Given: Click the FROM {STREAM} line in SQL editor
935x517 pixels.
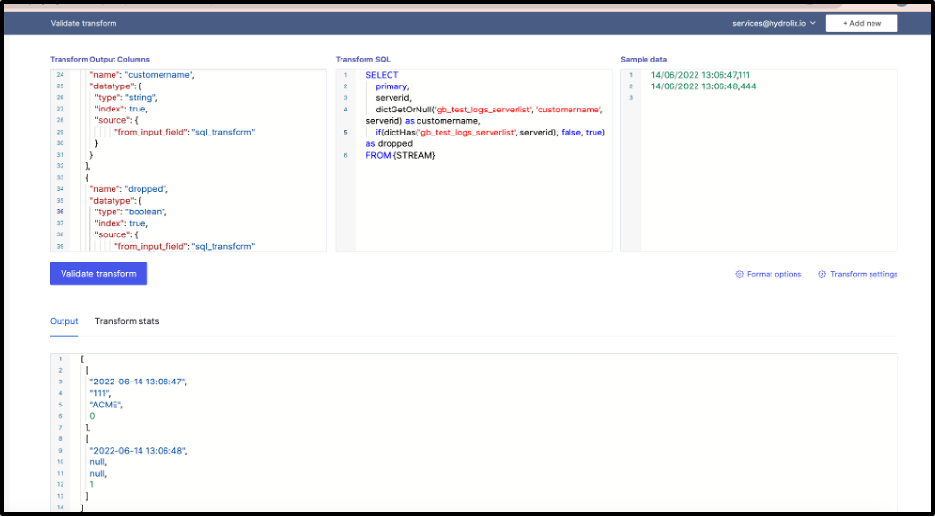Looking at the screenshot, I should 400,155.
